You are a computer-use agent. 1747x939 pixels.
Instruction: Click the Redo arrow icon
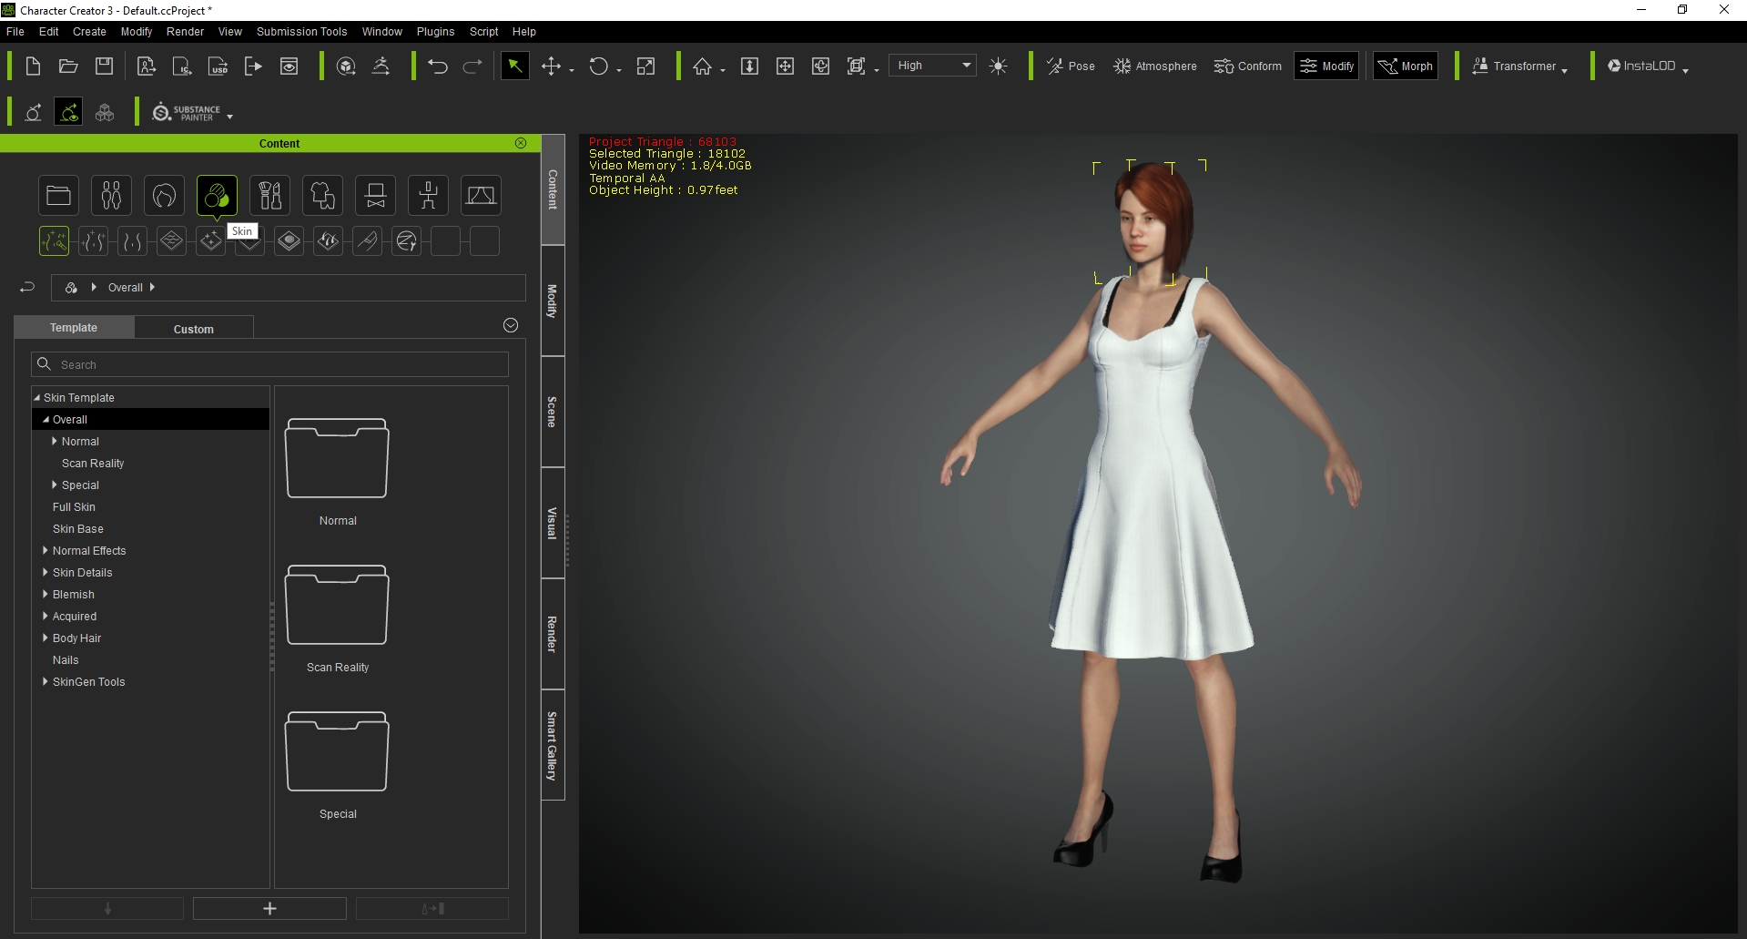(472, 66)
